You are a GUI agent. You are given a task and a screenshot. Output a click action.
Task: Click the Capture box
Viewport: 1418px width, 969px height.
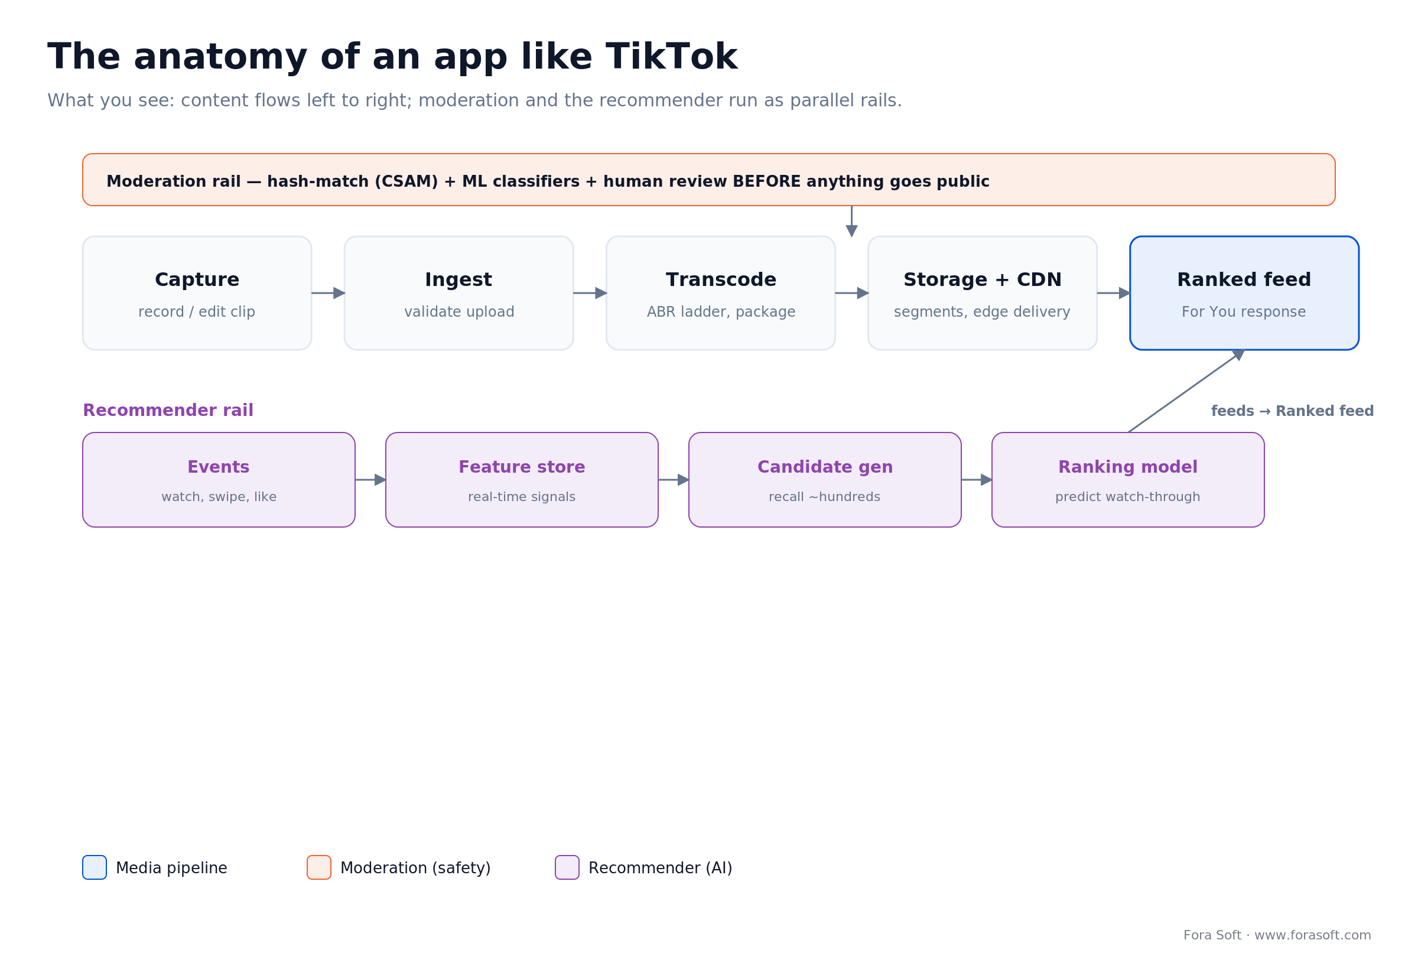[197, 293]
